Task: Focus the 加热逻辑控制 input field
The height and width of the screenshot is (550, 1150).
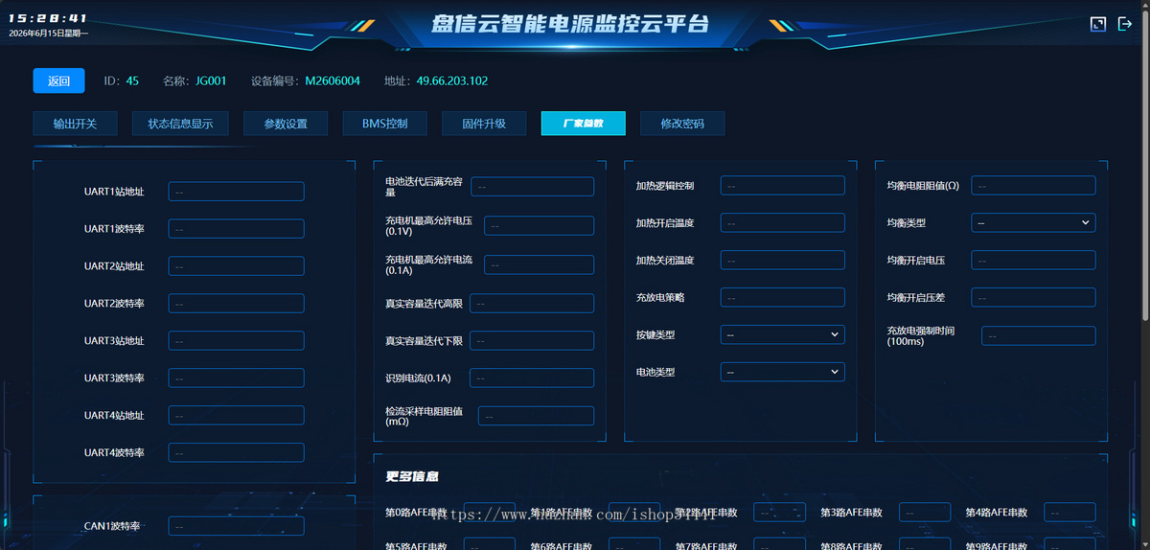Action: coord(782,186)
